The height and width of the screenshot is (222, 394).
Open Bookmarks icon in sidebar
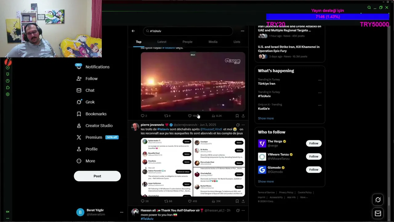coord(79,114)
